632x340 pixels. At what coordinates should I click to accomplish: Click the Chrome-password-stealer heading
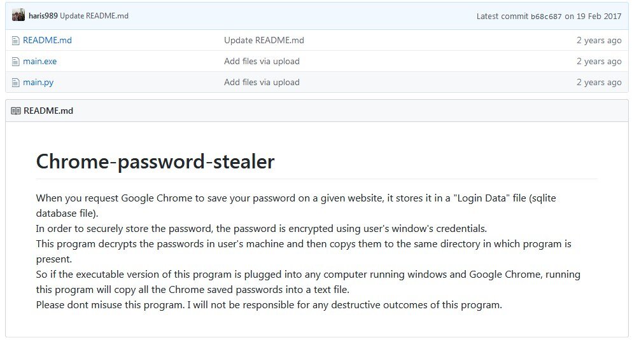[155, 161]
